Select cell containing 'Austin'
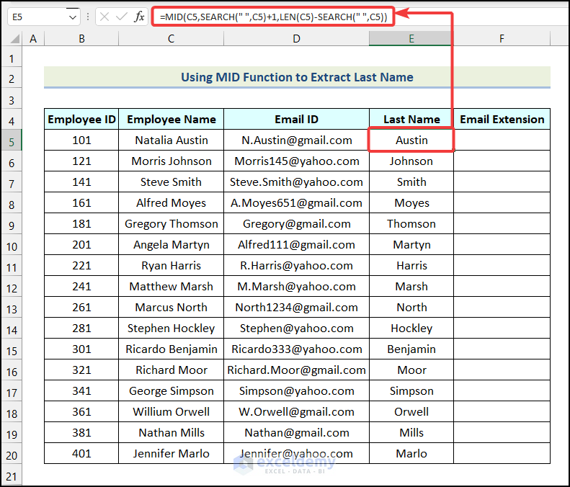Image resolution: width=570 pixels, height=487 pixels. (x=411, y=140)
